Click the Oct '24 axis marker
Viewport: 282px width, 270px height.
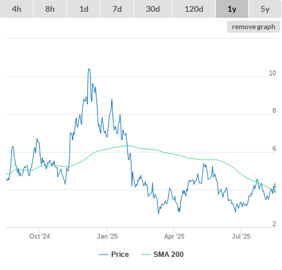coord(39,236)
